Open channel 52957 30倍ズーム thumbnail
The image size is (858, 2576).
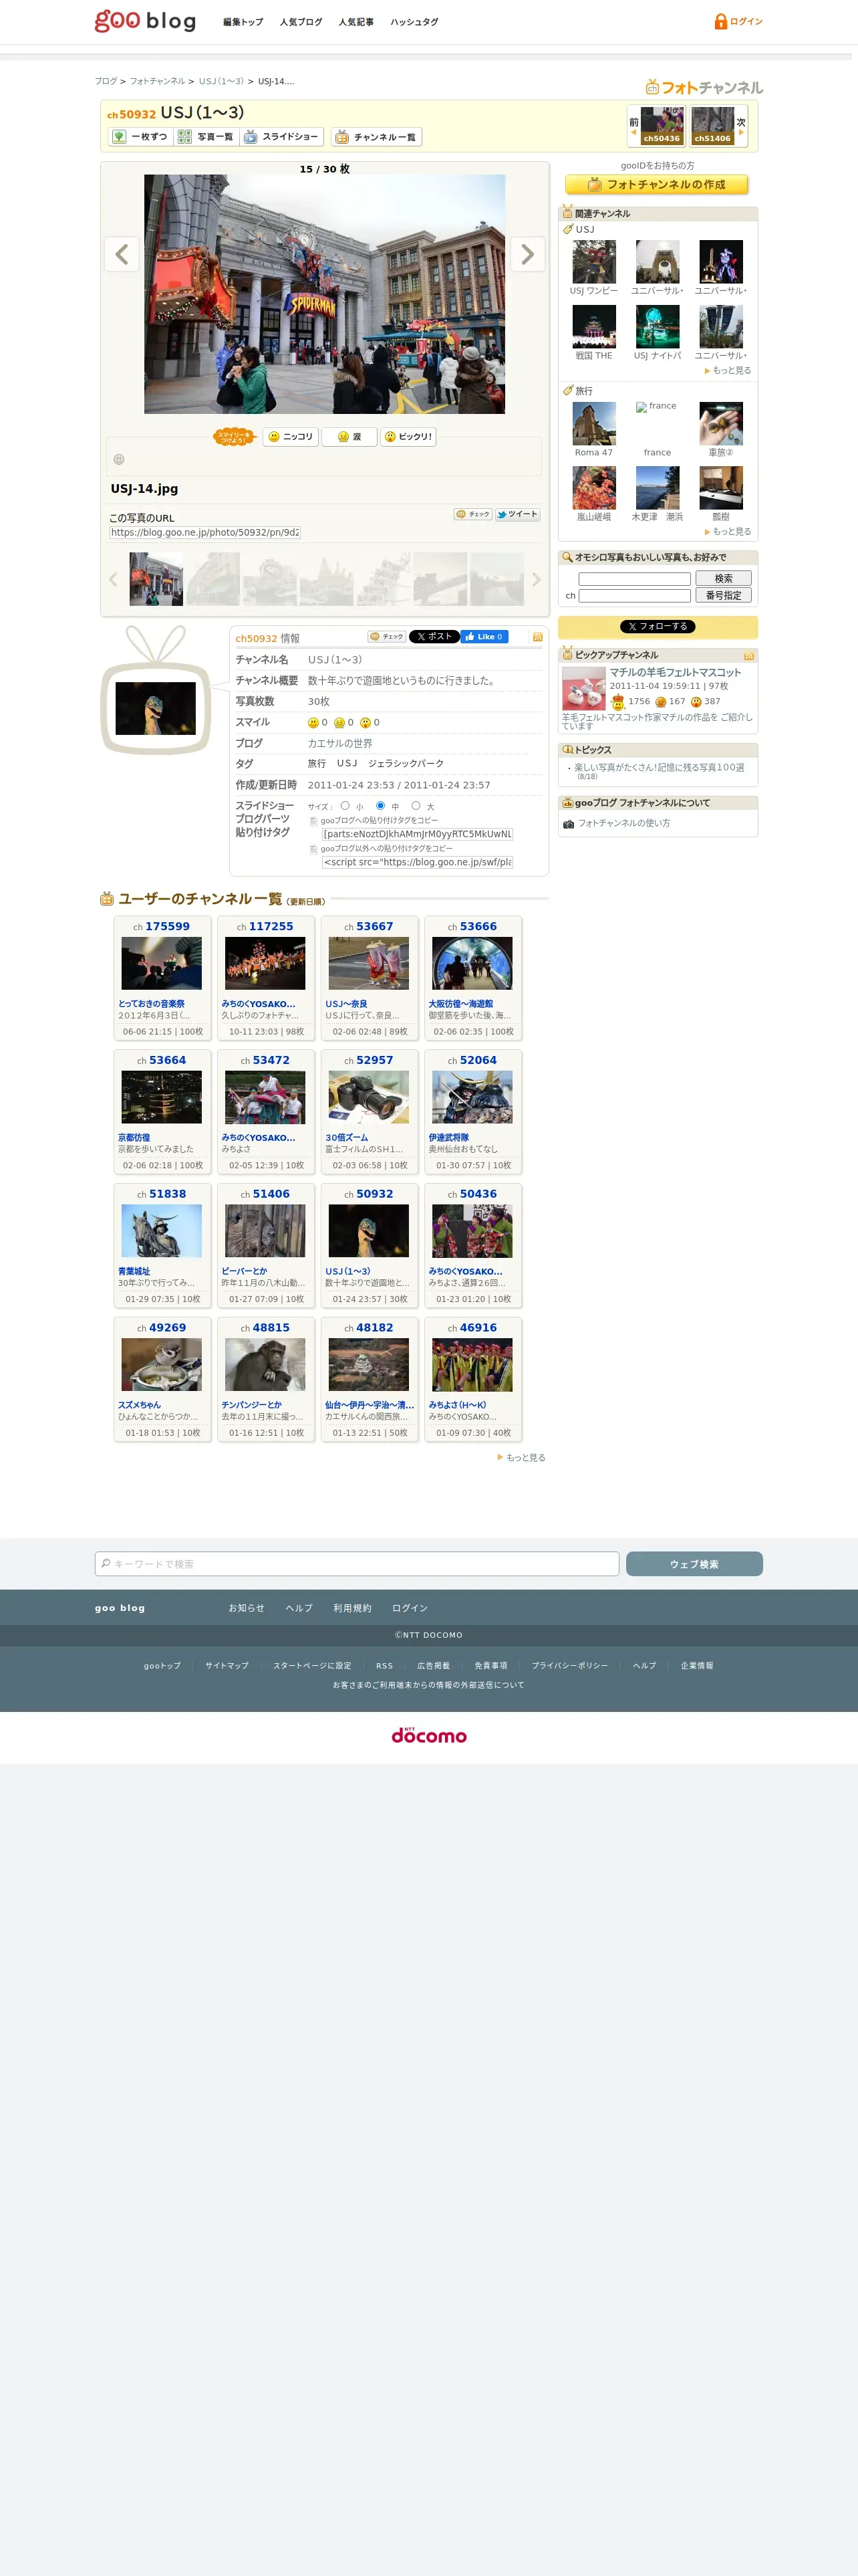[x=369, y=1097]
